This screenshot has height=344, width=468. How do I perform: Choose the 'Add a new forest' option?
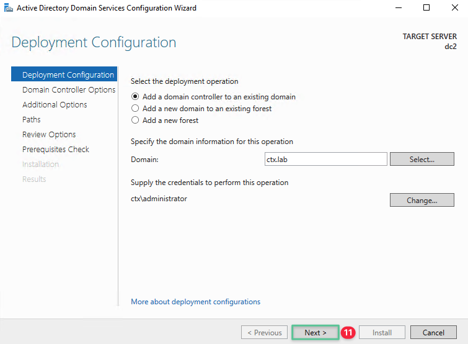[x=135, y=120]
